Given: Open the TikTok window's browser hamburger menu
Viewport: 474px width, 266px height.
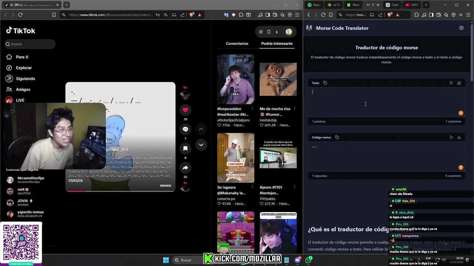Looking at the screenshot, I should pos(297,15).
